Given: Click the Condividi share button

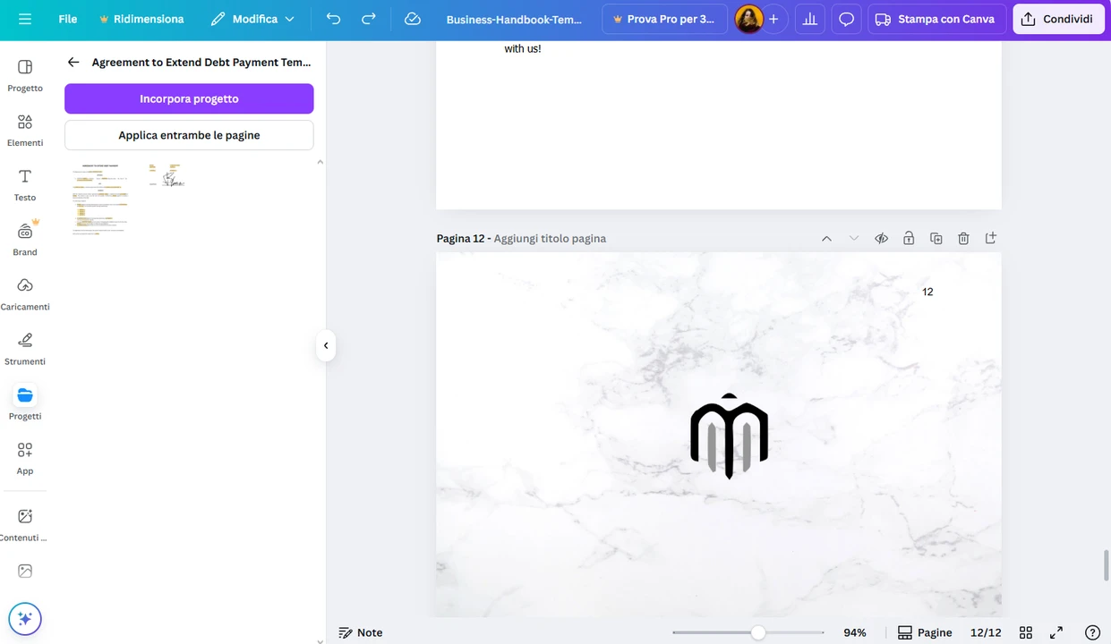Looking at the screenshot, I should (x=1058, y=19).
